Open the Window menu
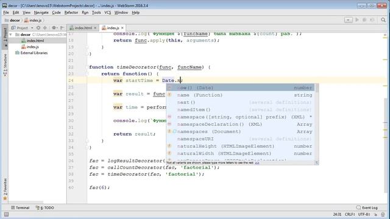This screenshot has height=219, width=390. pyautogui.click(x=121, y=12)
